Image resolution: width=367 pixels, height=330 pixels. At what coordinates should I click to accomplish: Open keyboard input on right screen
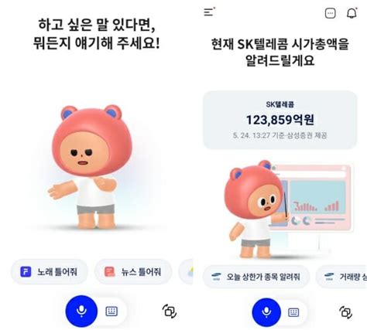tap(293, 312)
